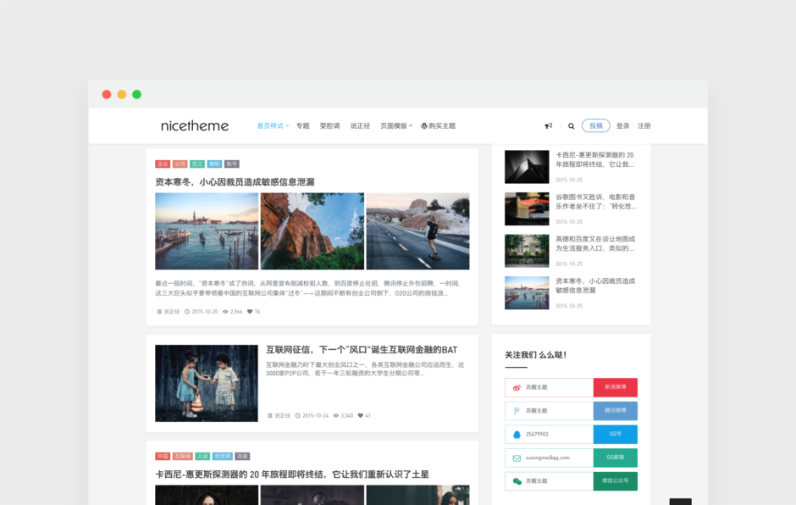Click the clock icon beside 2015-10-25
The height and width of the screenshot is (505, 796).
186,311
